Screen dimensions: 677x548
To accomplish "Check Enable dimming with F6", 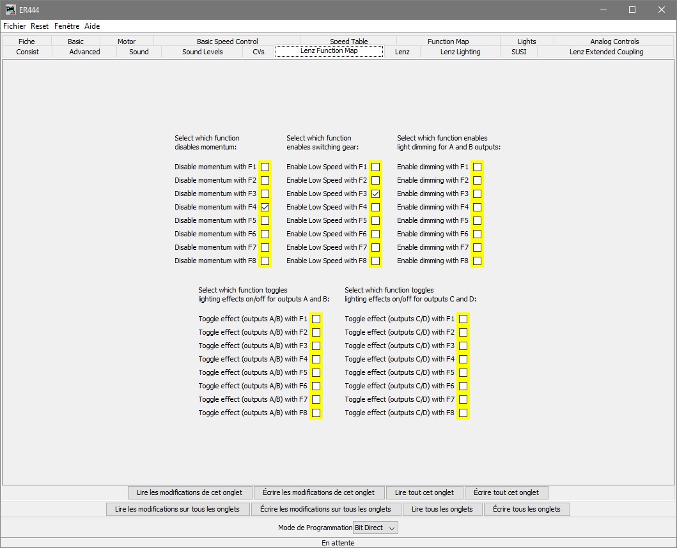I will [x=477, y=234].
